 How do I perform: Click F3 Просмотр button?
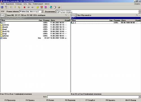10,100
